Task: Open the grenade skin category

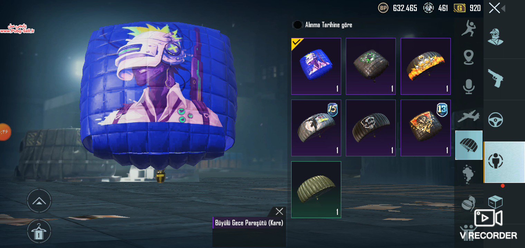Action: [x=469, y=203]
